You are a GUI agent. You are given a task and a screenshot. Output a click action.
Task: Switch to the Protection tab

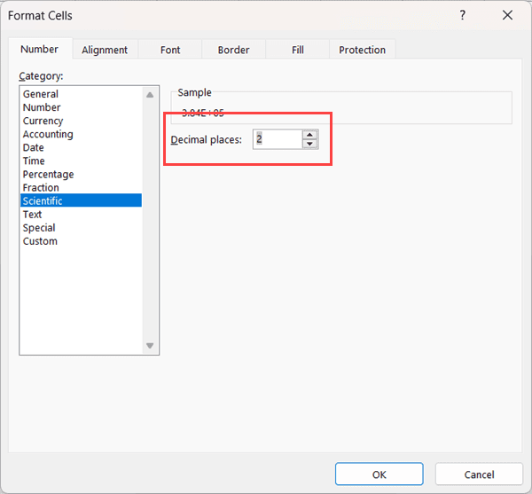coord(362,51)
